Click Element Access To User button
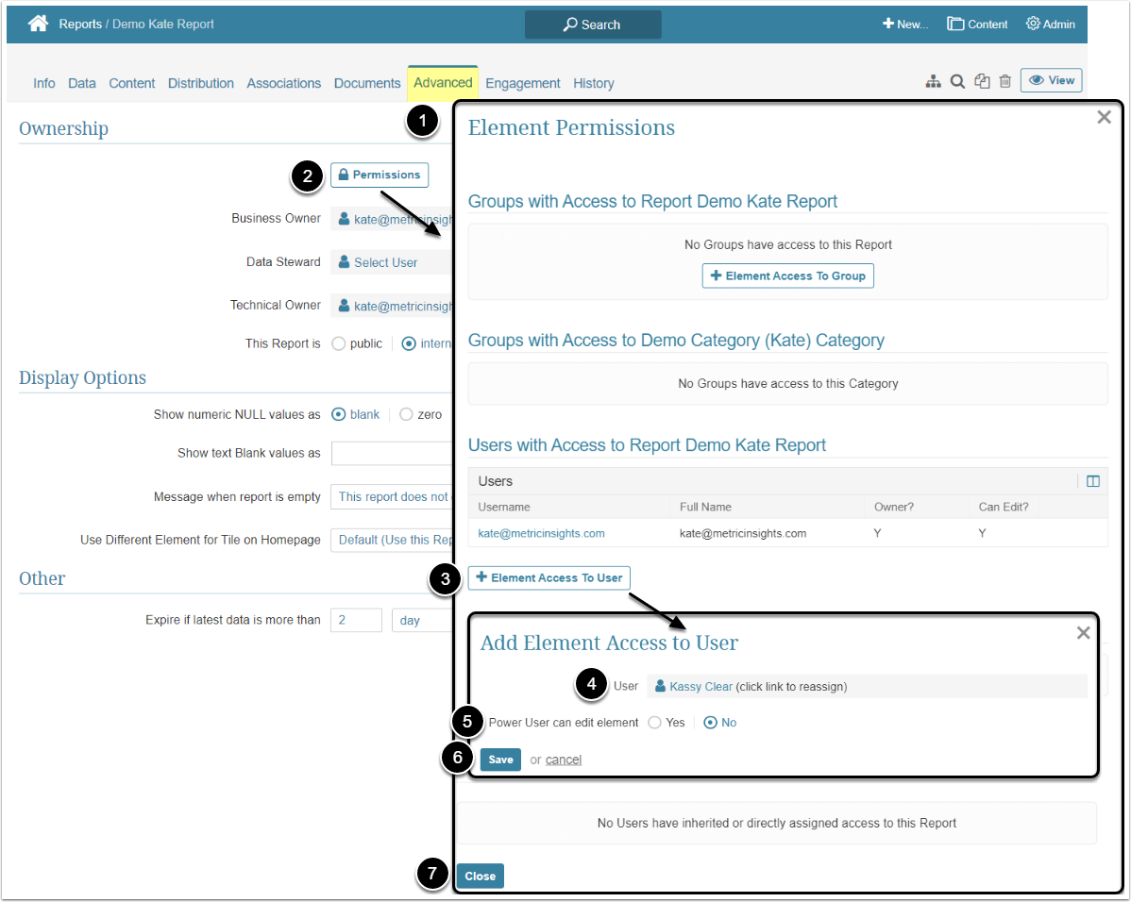 click(x=549, y=577)
